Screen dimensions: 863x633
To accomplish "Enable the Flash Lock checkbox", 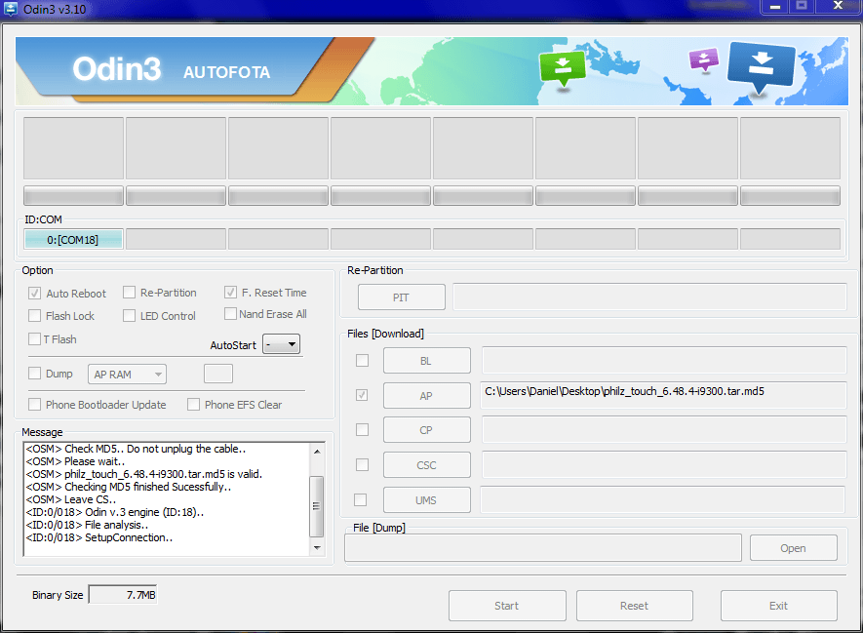I will click(35, 315).
